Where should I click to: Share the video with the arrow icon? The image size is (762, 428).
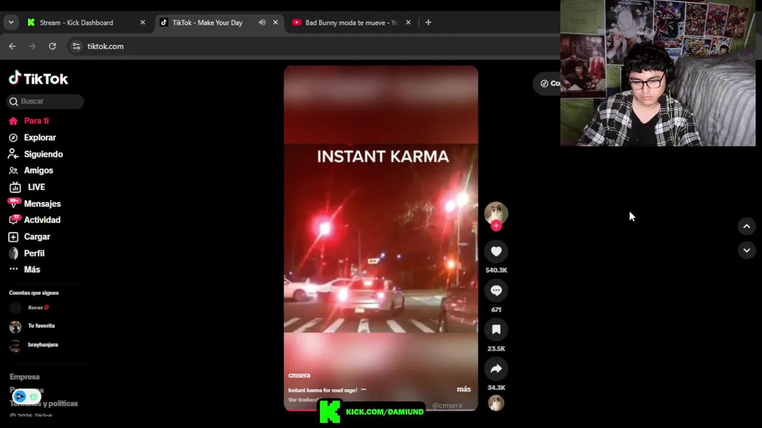(x=496, y=369)
